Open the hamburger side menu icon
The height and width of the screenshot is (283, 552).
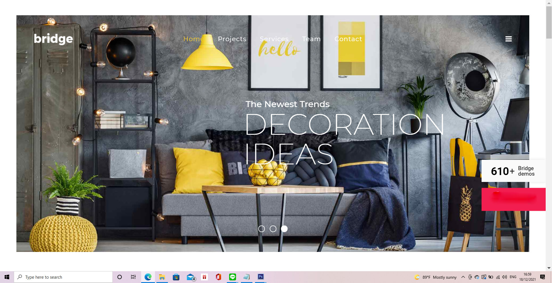point(508,39)
